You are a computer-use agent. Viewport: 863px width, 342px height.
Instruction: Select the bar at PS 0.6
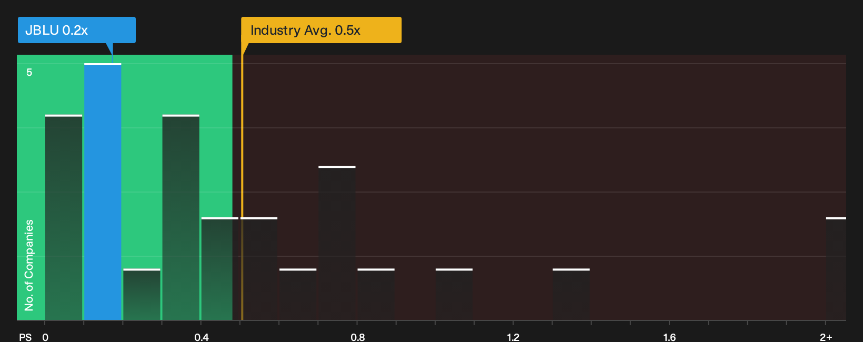point(298,295)
